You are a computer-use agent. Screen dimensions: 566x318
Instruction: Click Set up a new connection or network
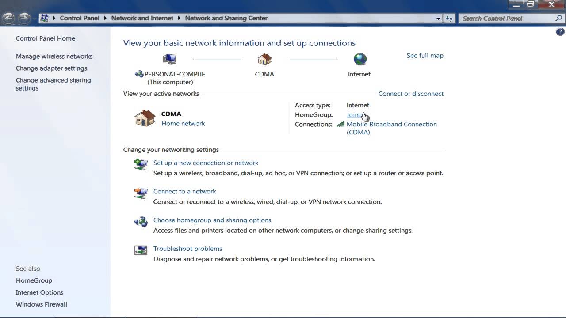point(206,163)
